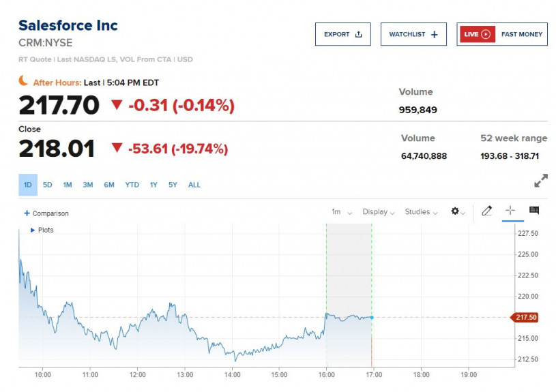Screen dimensions: 556x392
Task: Toggle the crosshair tool
Action: [510, 211]
